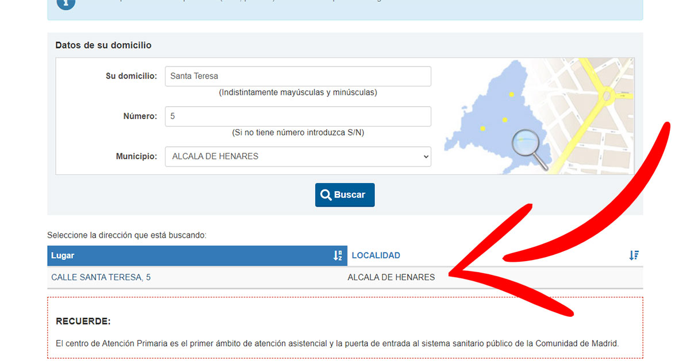Open the Municipio dropdown showing ALCALA DE HENARES
The height and width of the screenshot is (361, 690).
click(x=298, y=157)
